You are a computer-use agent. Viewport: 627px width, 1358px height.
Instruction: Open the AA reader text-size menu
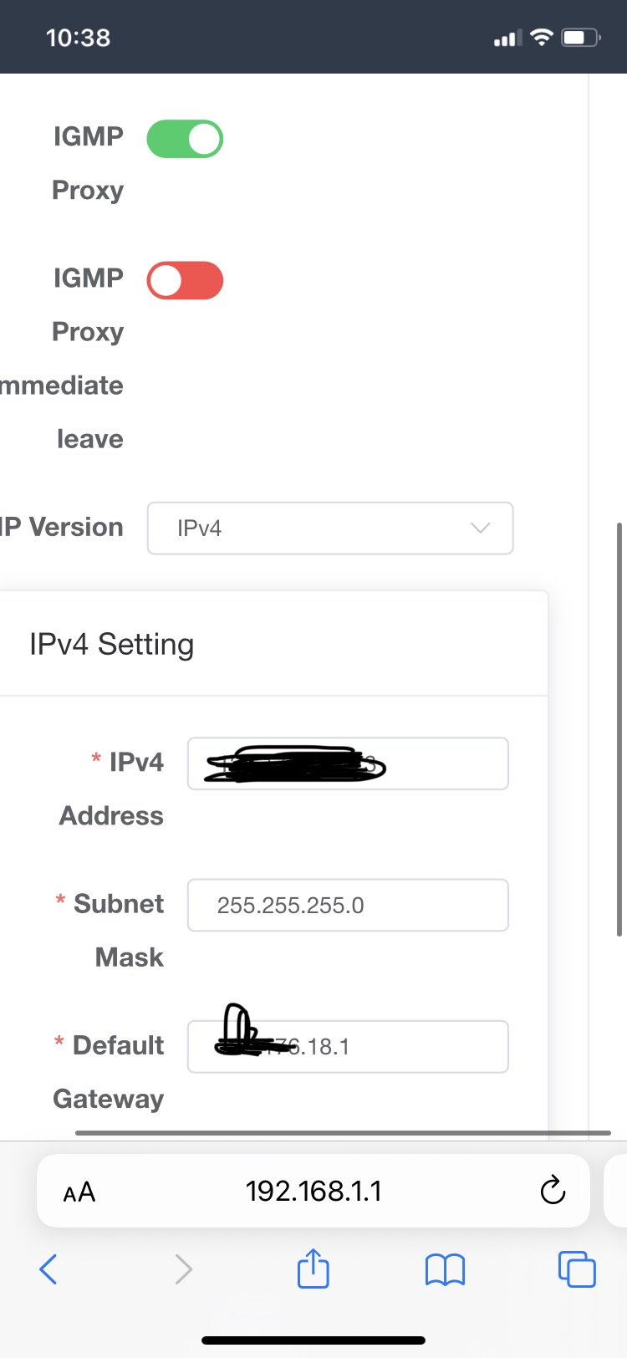pyautogui.click(x=79, y=1192)
